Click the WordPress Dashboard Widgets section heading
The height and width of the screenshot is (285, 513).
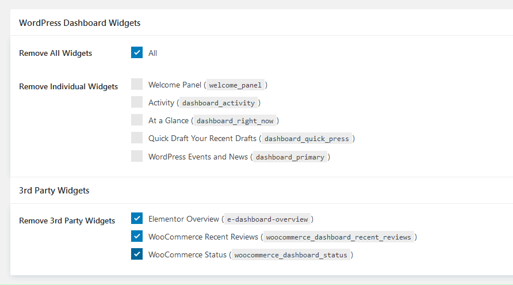(x=80, y=23)
